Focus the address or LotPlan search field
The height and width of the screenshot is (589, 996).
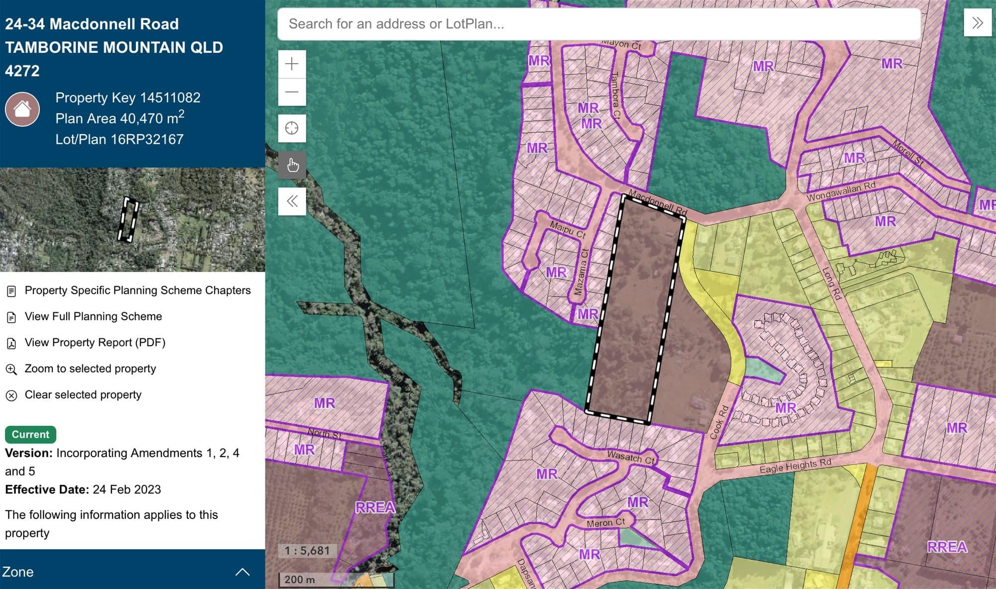(599, 24)
